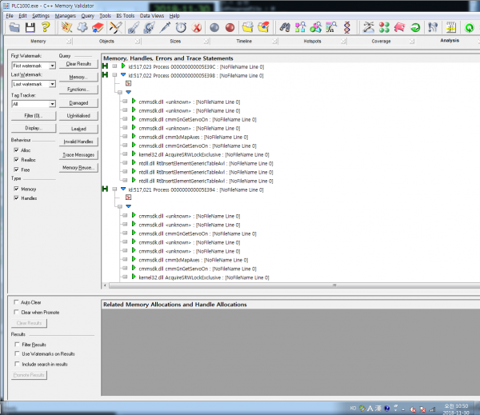Click the green circular arrow icon at toolbar end
The image size is (480, 415).
469,27
